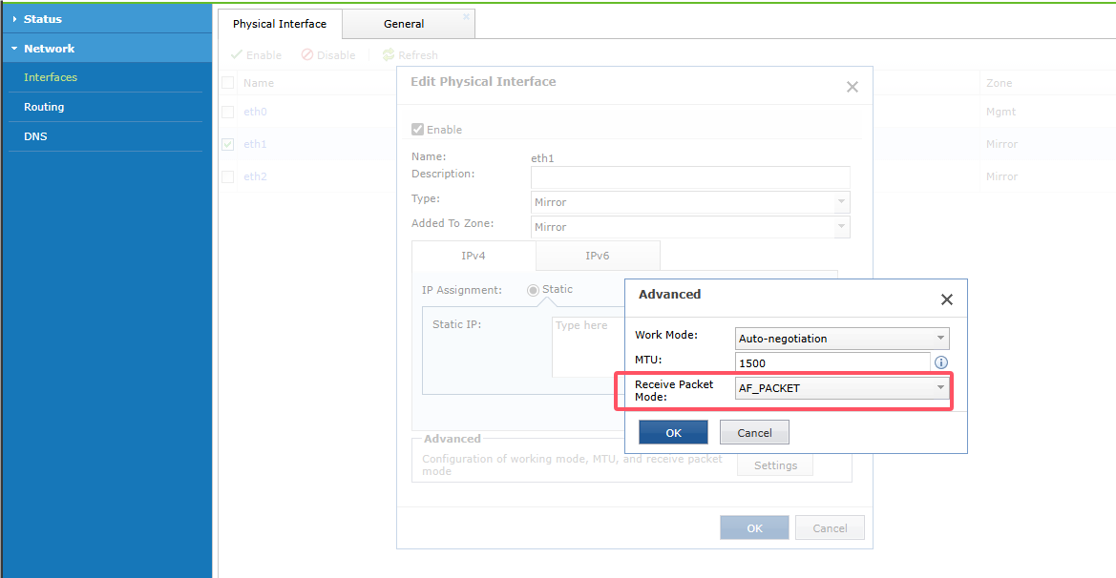The height and width of the screenshot is (578, 1116).
Task: Click the Refresh toolbar icon
Action: (x=389, y=55)
